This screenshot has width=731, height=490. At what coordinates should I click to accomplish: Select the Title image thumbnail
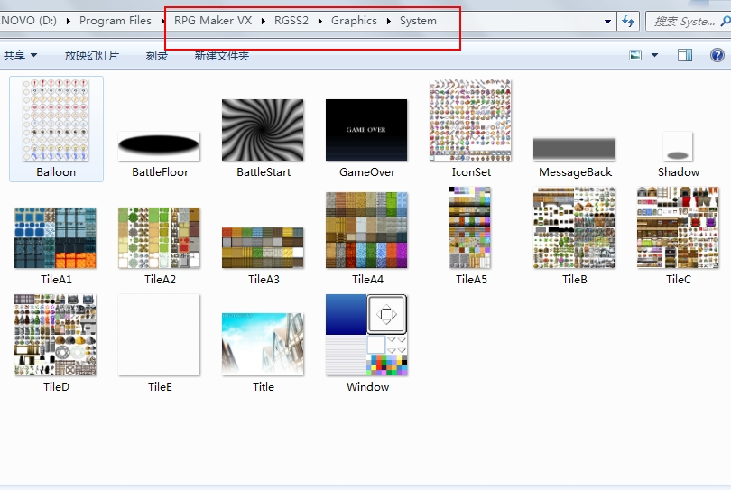[263, 345]
